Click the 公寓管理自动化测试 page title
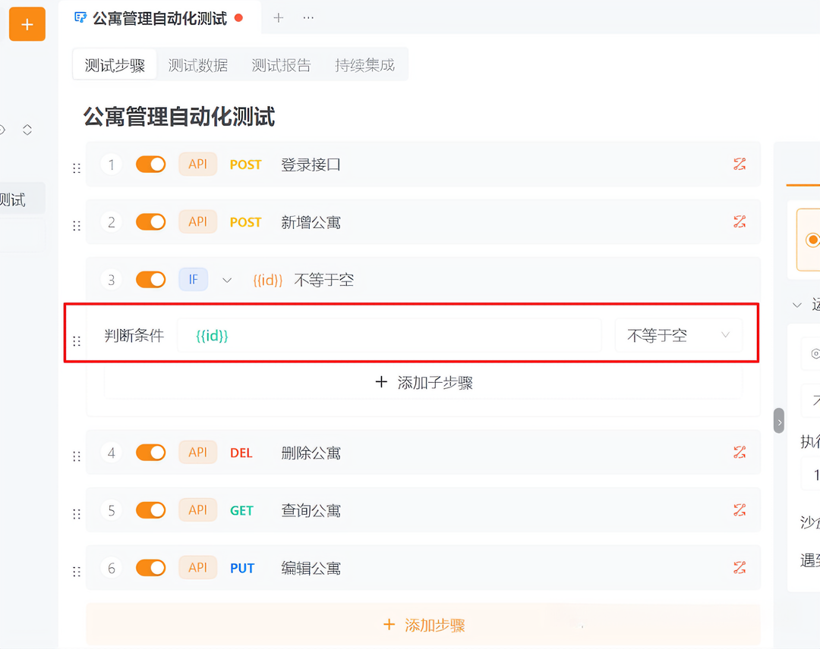The image size is (820, 649). tap(179, 116)
